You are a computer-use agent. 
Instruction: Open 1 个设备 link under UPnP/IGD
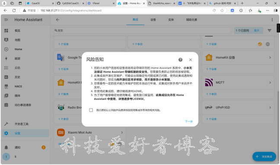point(211,119)
